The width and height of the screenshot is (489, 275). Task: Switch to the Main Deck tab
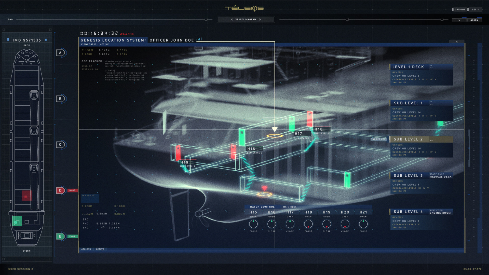coord(290,207)
